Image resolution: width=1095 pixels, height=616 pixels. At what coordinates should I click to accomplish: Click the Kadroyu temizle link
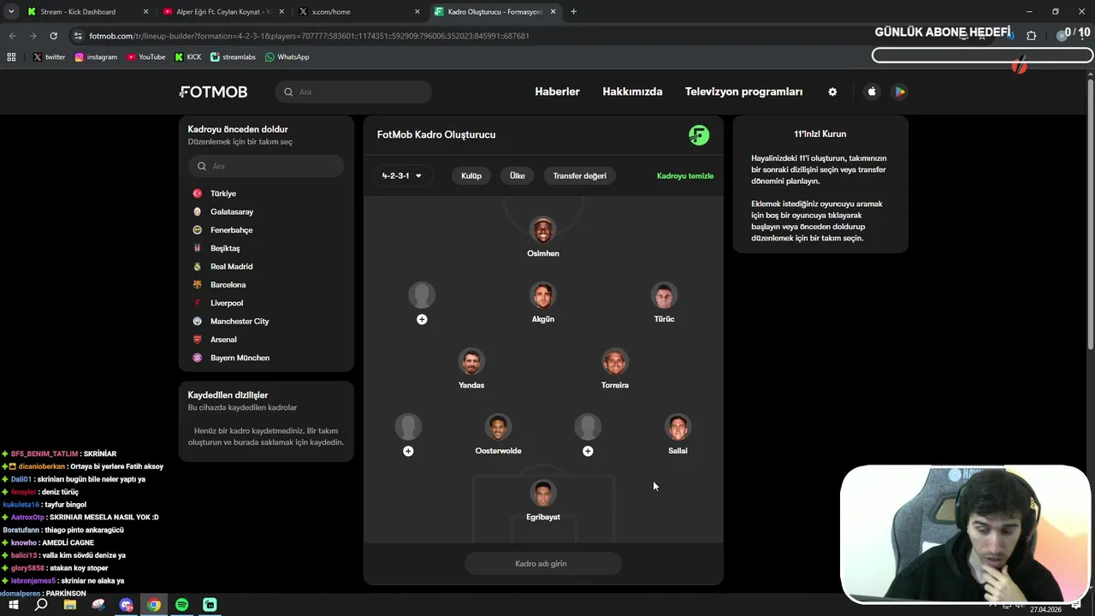[685, 175]
